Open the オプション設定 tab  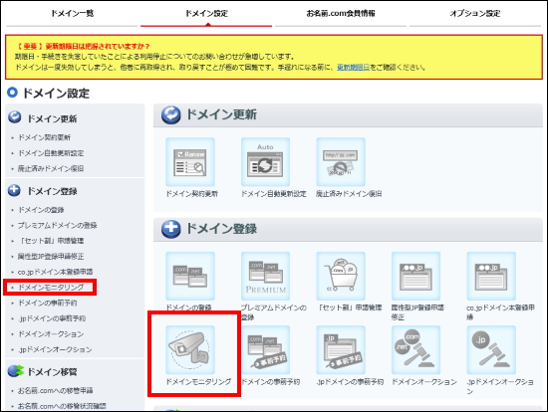click(x=475, y=14)
